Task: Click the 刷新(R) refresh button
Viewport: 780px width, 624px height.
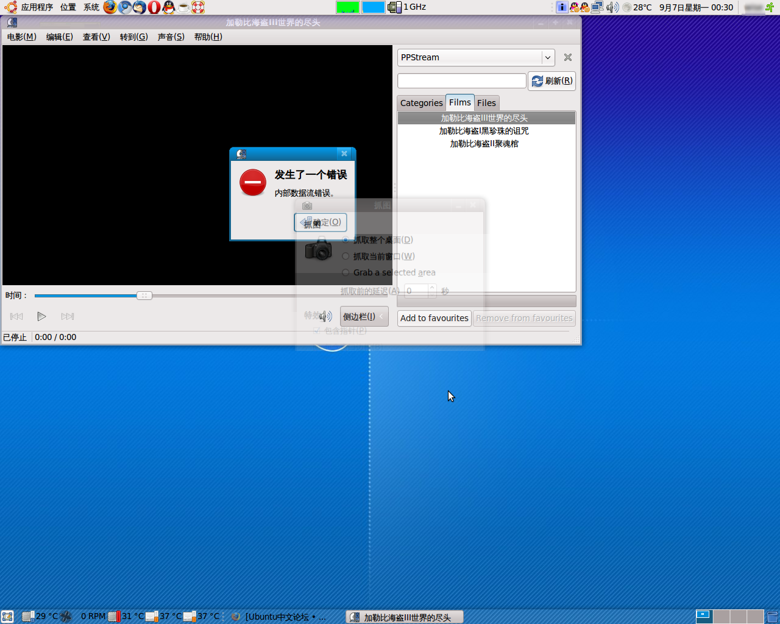Action: (552, 80)
